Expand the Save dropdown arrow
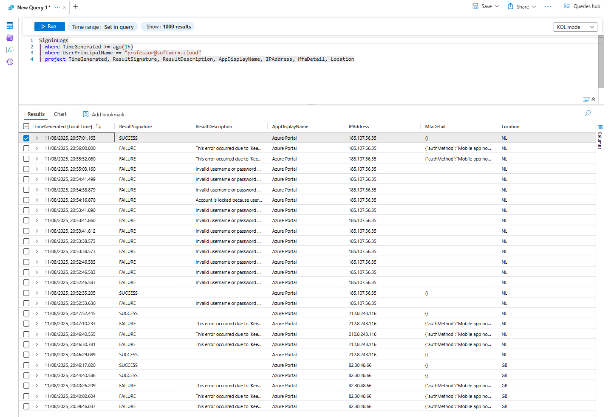The height and width of the screenshot is (417, 608). click(x=497, y=6)
